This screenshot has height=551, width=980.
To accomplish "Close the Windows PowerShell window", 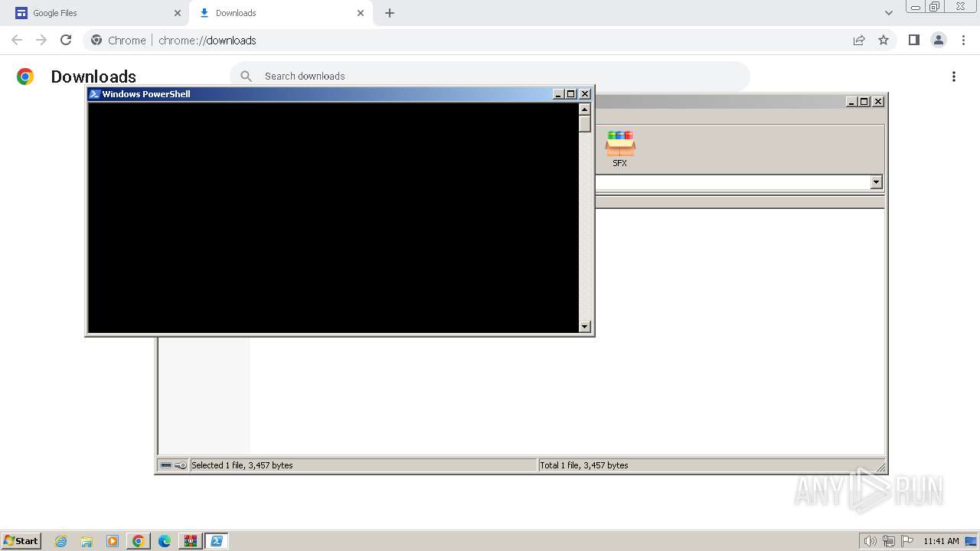I will 585,94.
